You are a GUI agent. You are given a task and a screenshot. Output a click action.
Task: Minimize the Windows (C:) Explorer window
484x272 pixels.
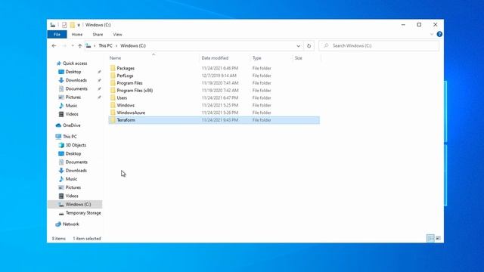[403, 25]
